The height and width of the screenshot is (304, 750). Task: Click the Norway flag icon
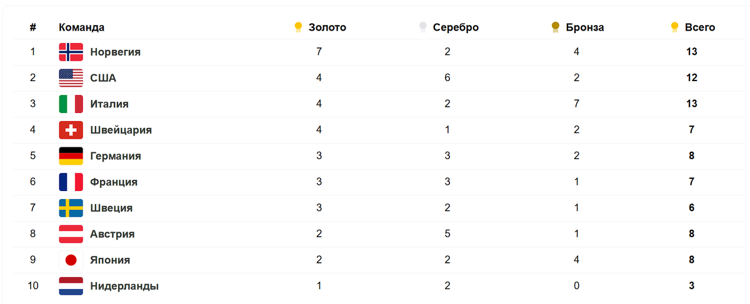click(71, 52)
